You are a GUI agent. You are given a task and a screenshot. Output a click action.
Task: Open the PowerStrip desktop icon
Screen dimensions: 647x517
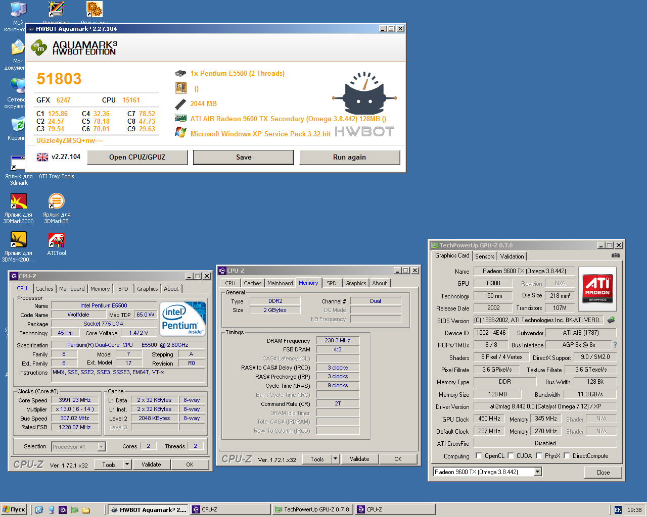pos(56,9)
